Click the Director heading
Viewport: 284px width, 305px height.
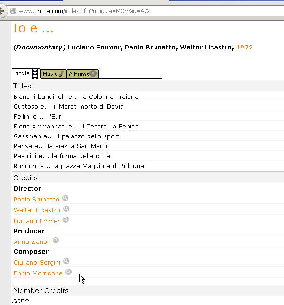(27, 188)
